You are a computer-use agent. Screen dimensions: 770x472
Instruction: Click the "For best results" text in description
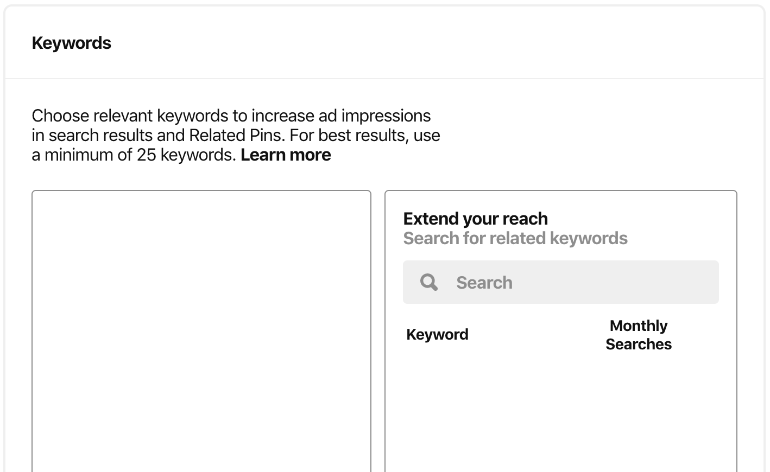[349, 136]
